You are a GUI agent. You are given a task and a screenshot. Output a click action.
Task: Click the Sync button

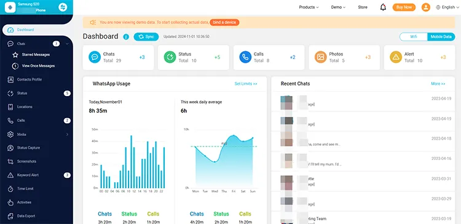coord(146,37)
